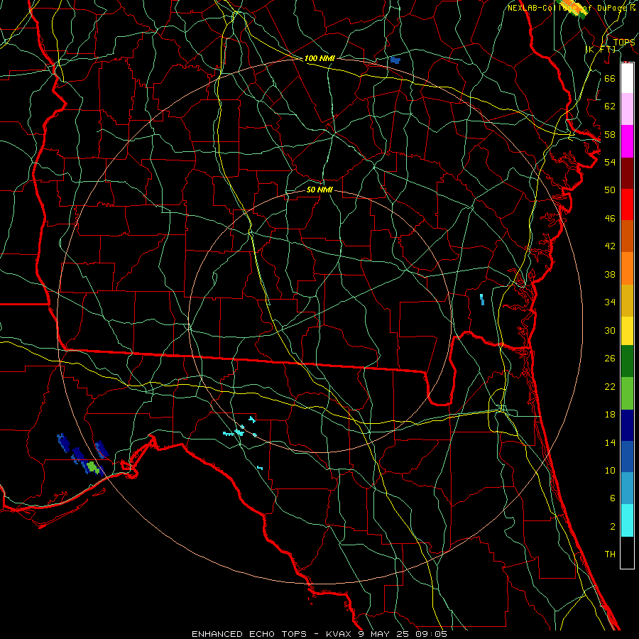Click the light blue echo near the east coast
Image resolution: width=639 pixels, height=639 pixels.
(x=482, y=300)
